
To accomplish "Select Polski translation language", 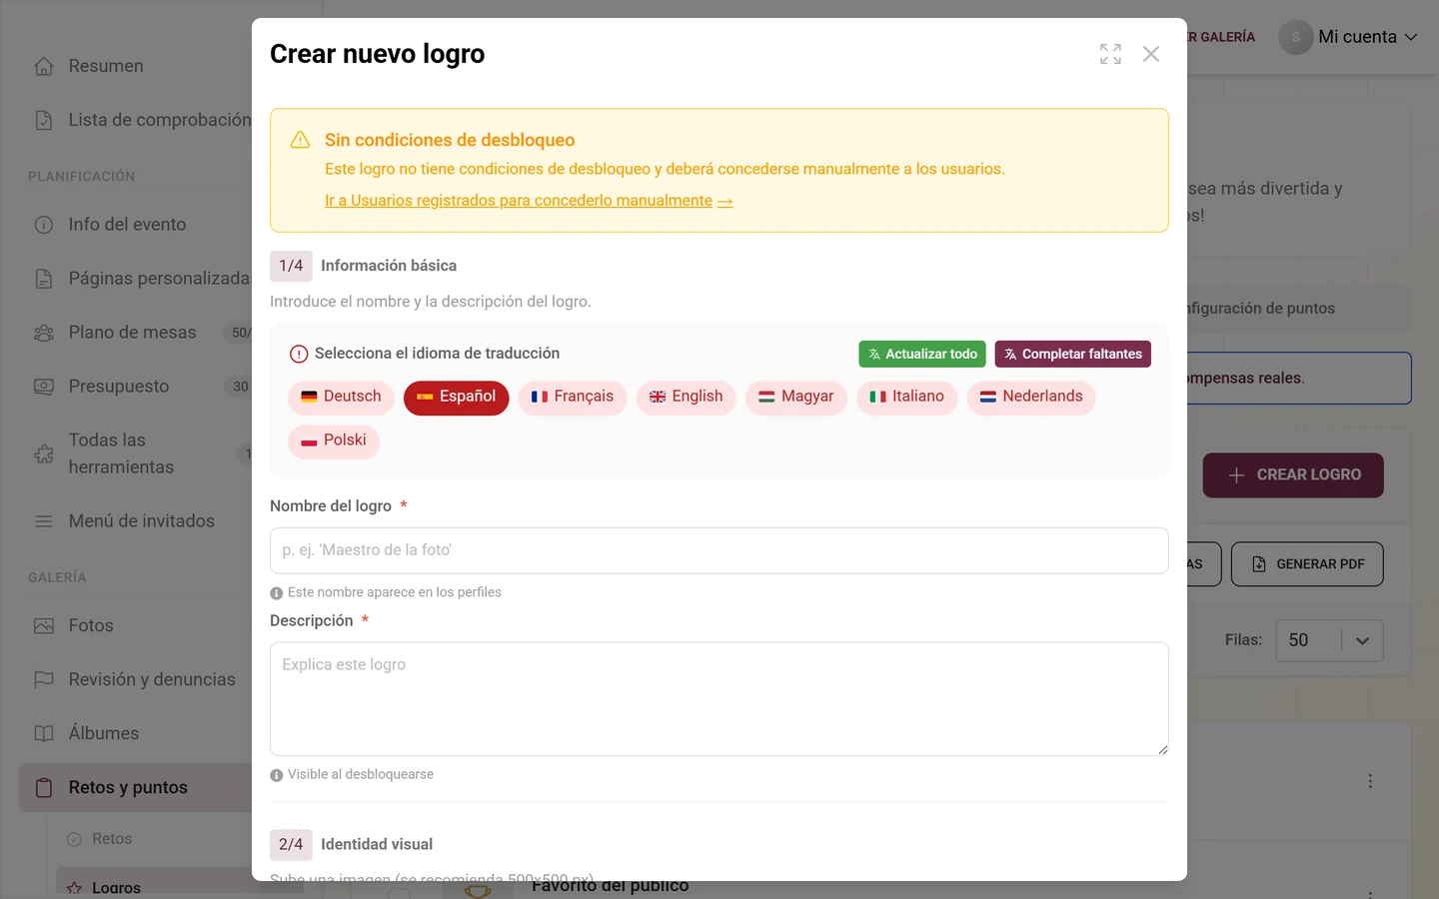I will 334,441.
